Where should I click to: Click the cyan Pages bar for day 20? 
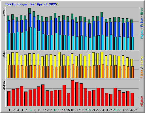[x=90, y=44]
